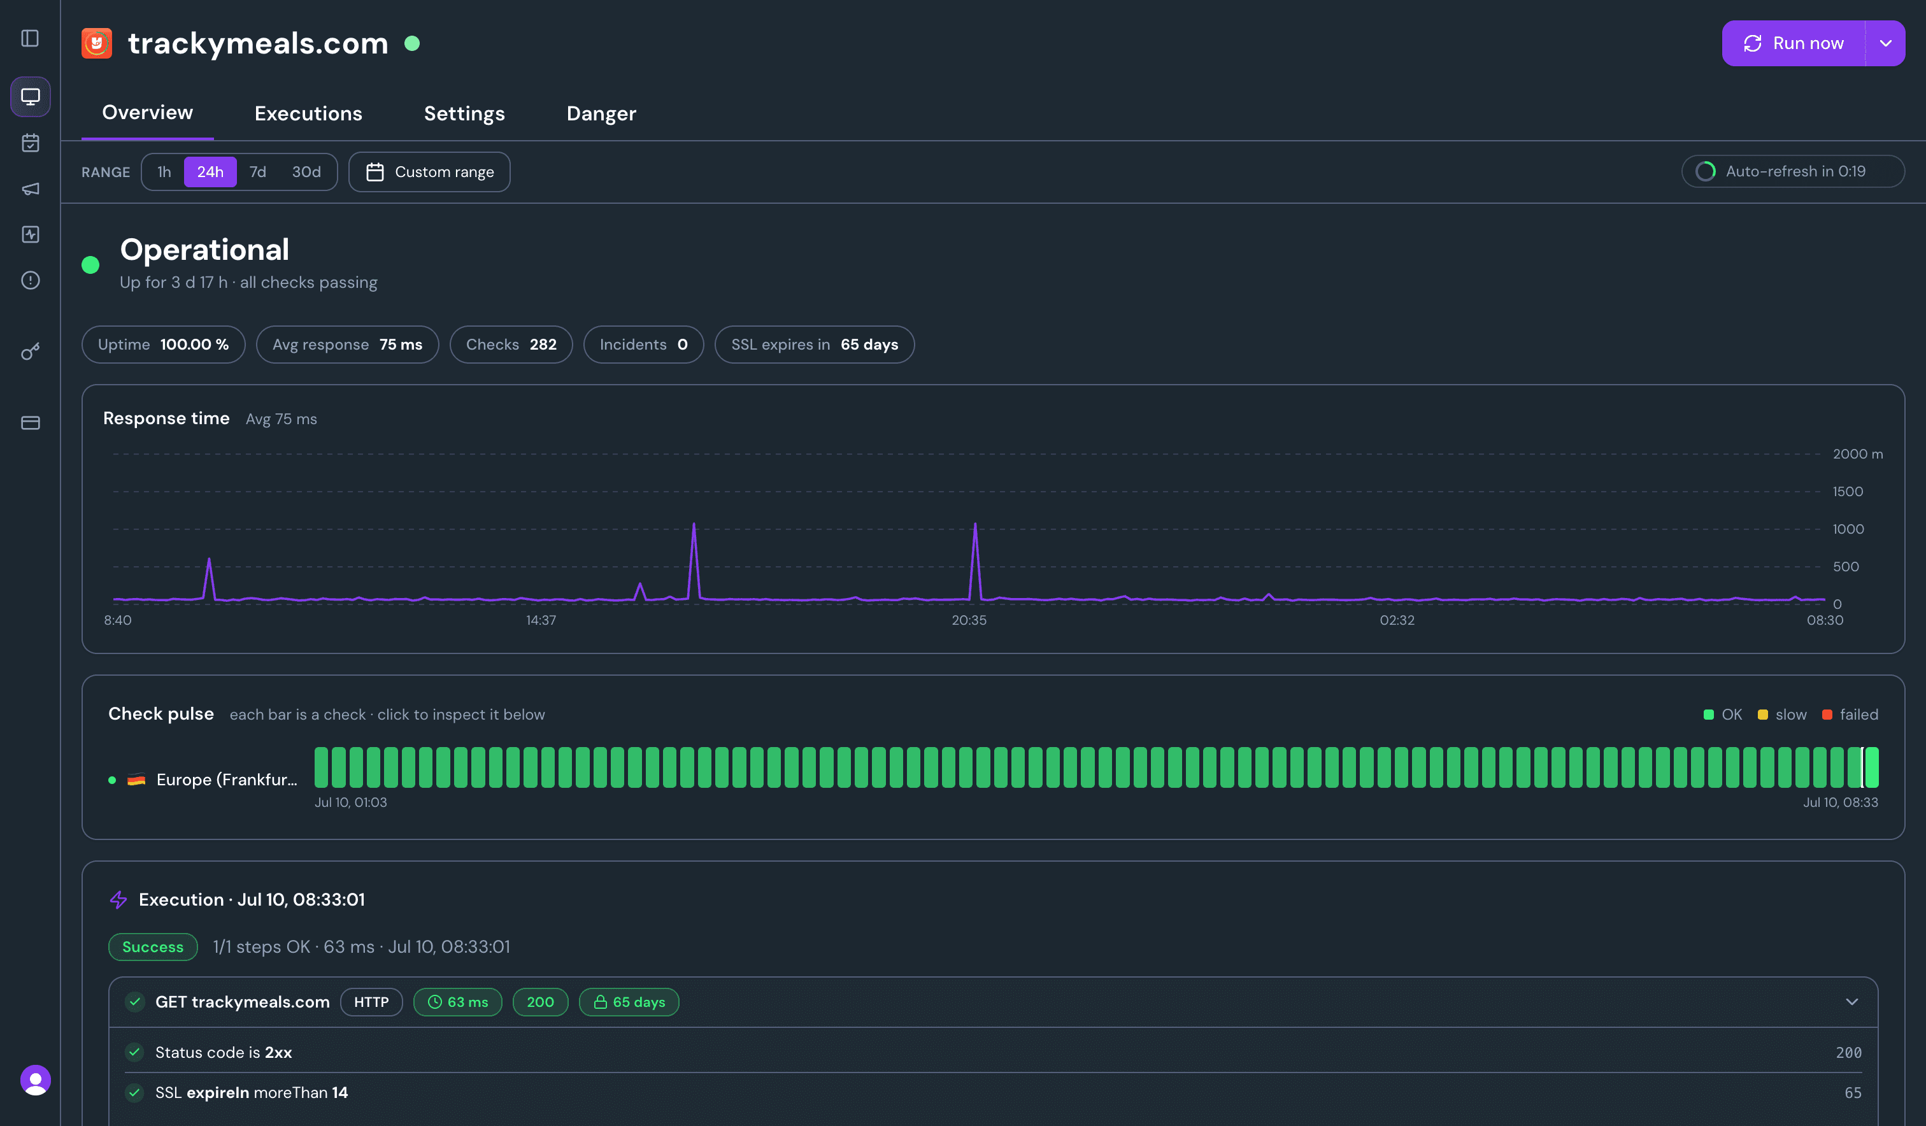Click the green check beside GET trackymeals.com
The height and width of the screenshot is (1126, 1926).
point(135,1001)
